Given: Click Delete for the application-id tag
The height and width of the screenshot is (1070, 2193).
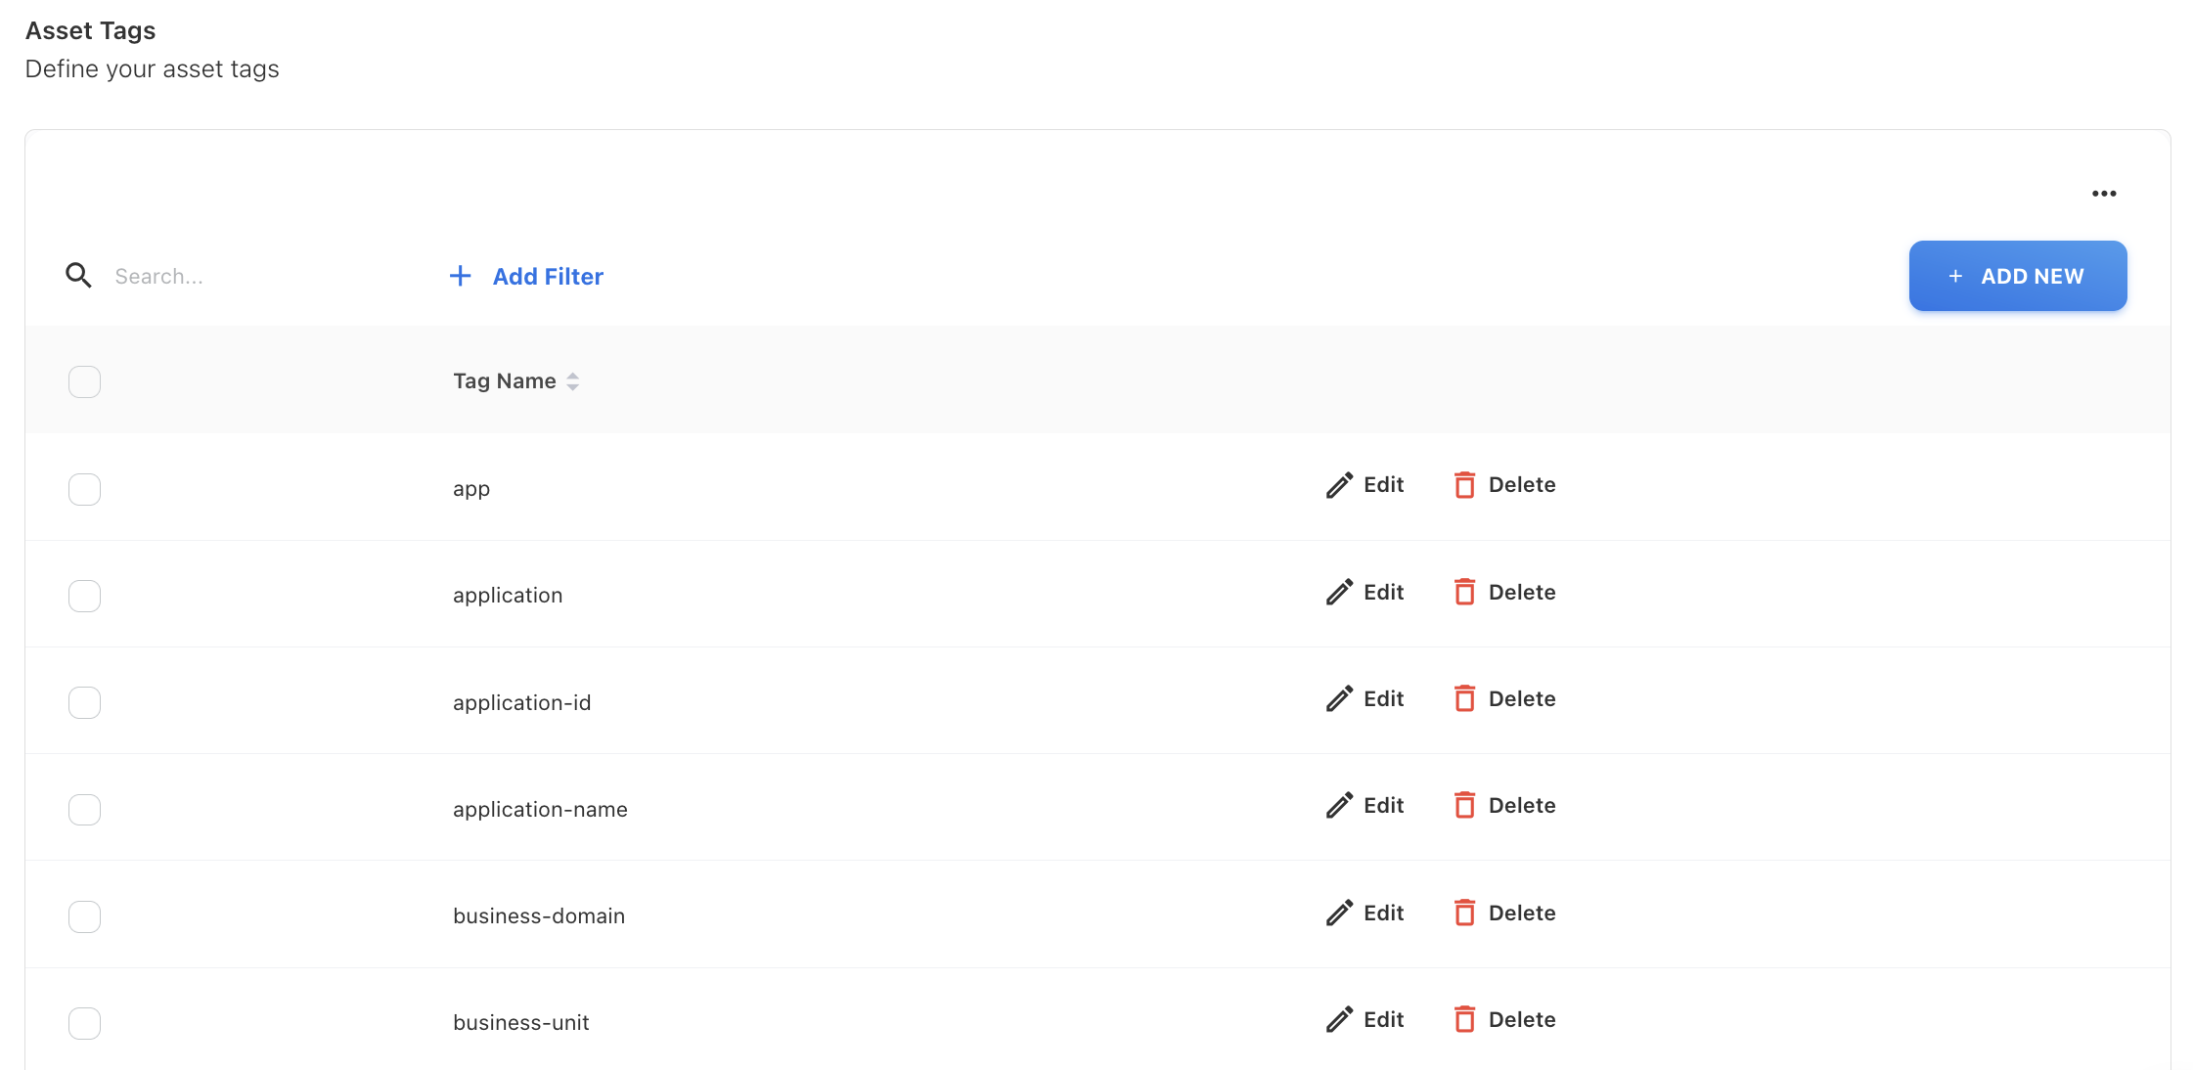Looking at the screenshot, I should click(1521, 699).
